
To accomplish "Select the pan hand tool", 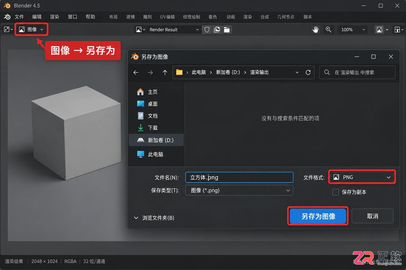I will [x=315, y=30].
